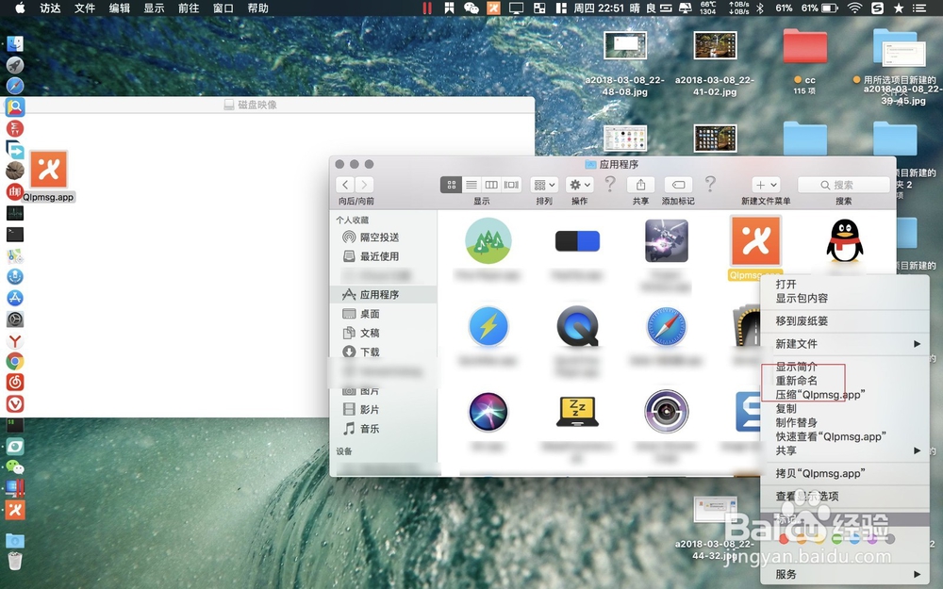Switch Finder to icon view
The height and width of the screenshot is (589, 943).
click(451, 185)
